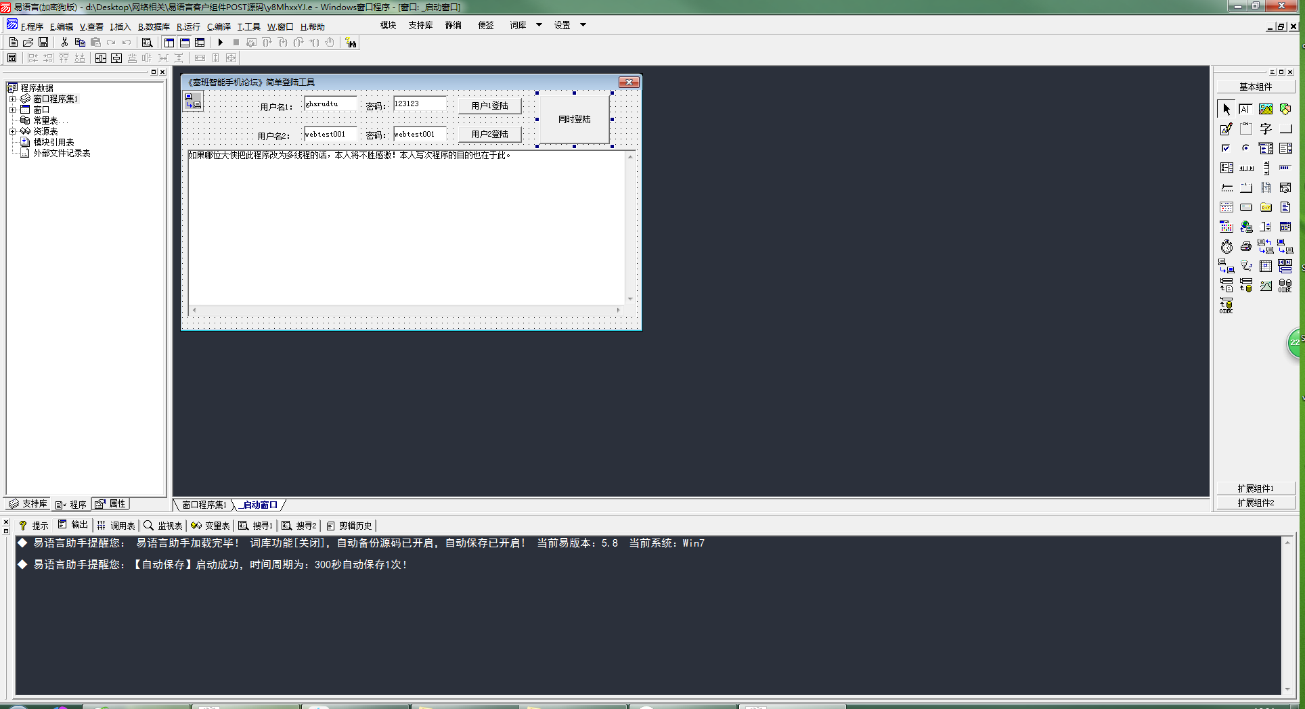The image size is (1305, 709).
Task: Click the New file toolbar icon
Action: tap(13, 42)
